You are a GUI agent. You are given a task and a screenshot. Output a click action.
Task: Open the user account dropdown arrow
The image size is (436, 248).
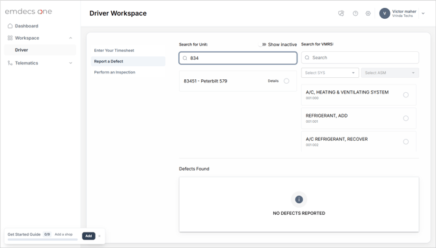pos(423,14)
